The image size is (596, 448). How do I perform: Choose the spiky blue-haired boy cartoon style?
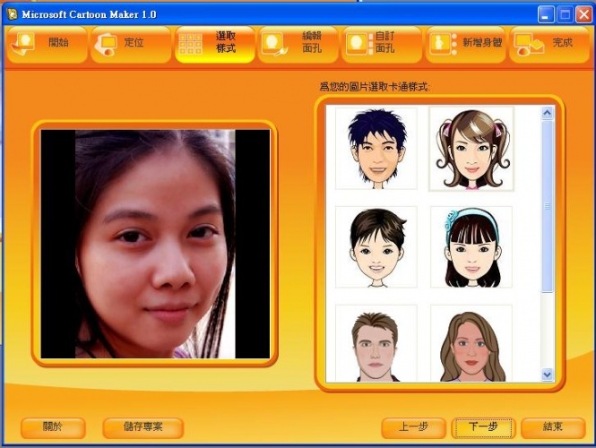[x=376, y=148]
